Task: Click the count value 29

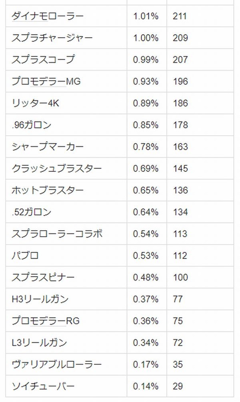Action: click(x=178, y=386)
